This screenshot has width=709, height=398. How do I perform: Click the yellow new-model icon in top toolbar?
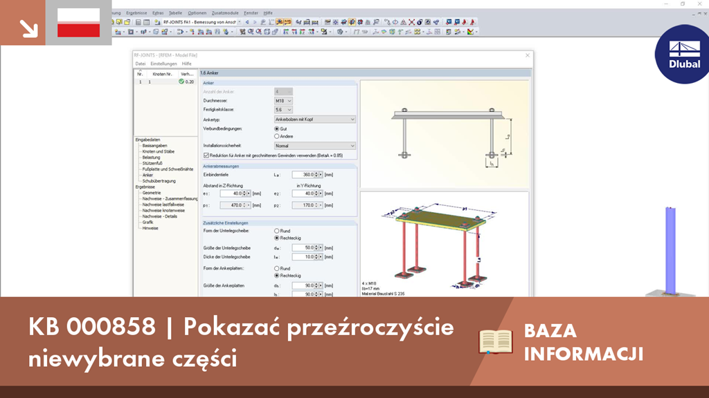119,21
